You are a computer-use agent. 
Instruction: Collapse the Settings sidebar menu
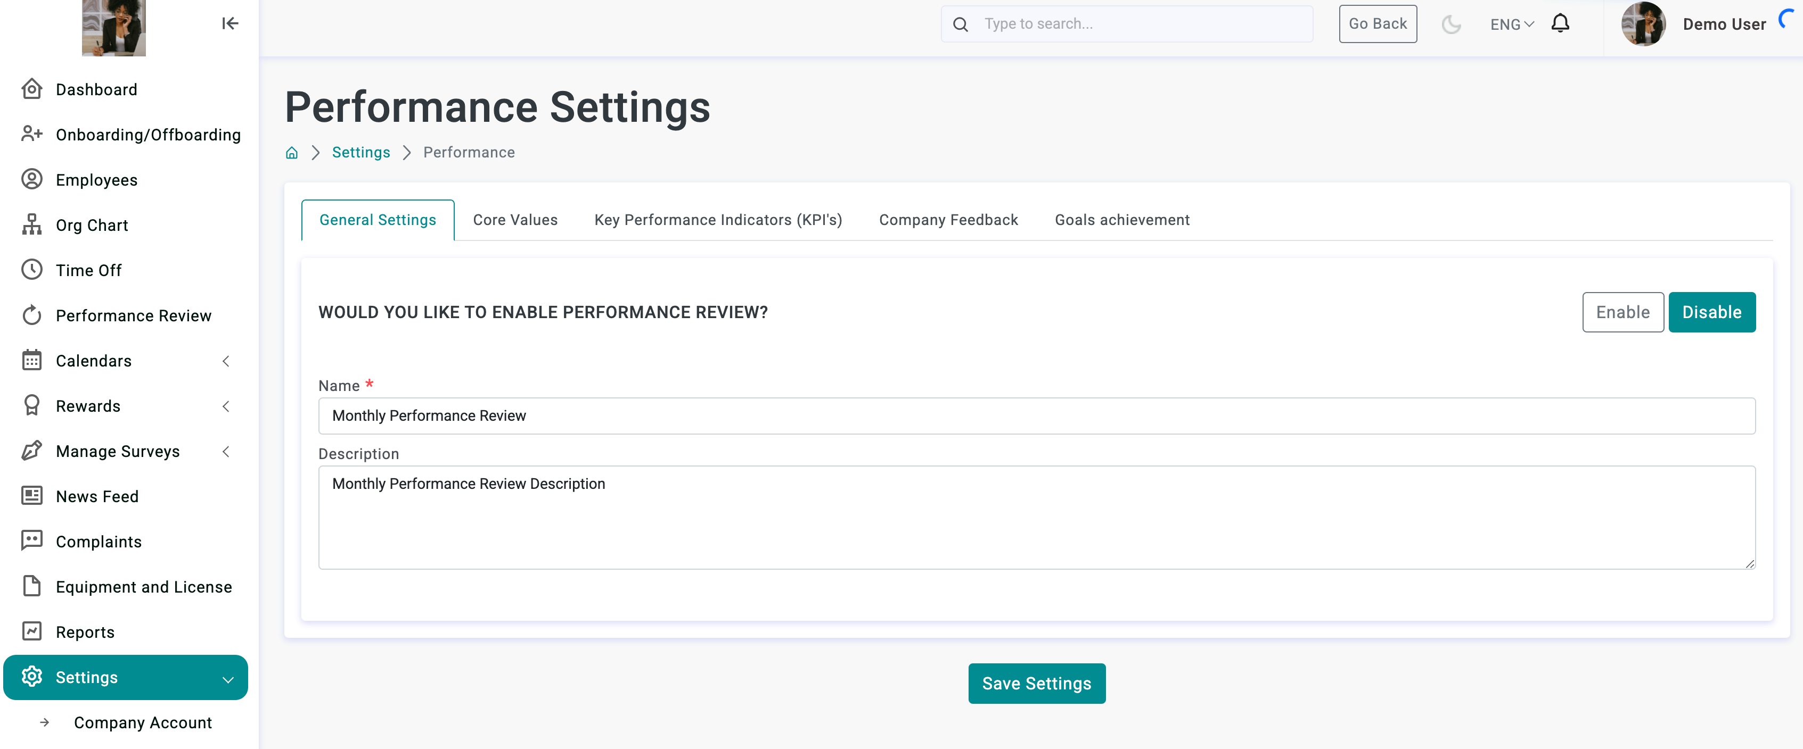227,678
